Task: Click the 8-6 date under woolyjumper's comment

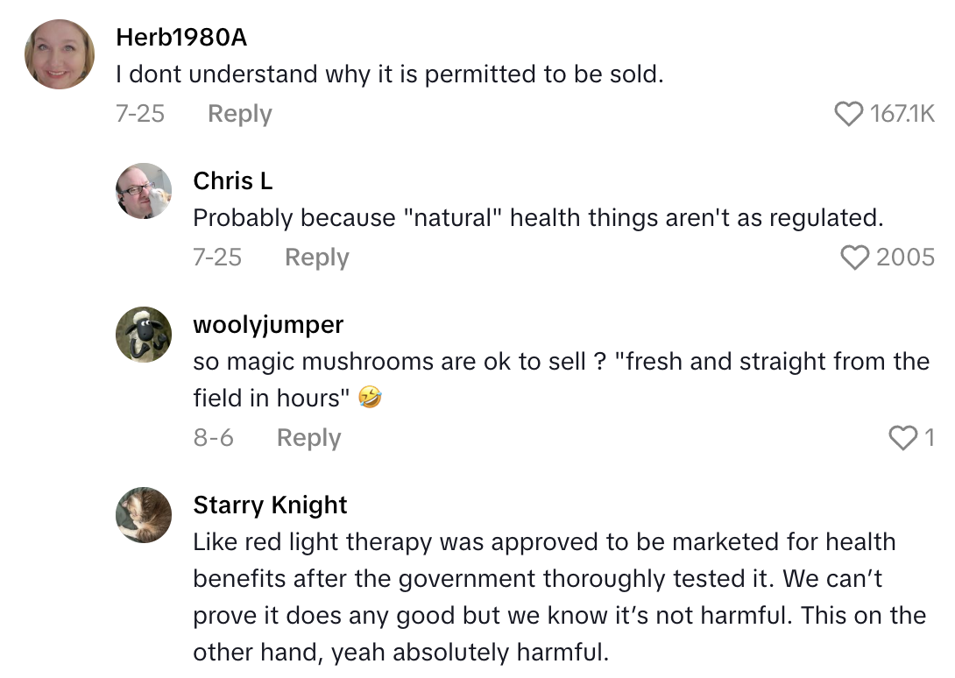Action: click(x=213, y=438)
